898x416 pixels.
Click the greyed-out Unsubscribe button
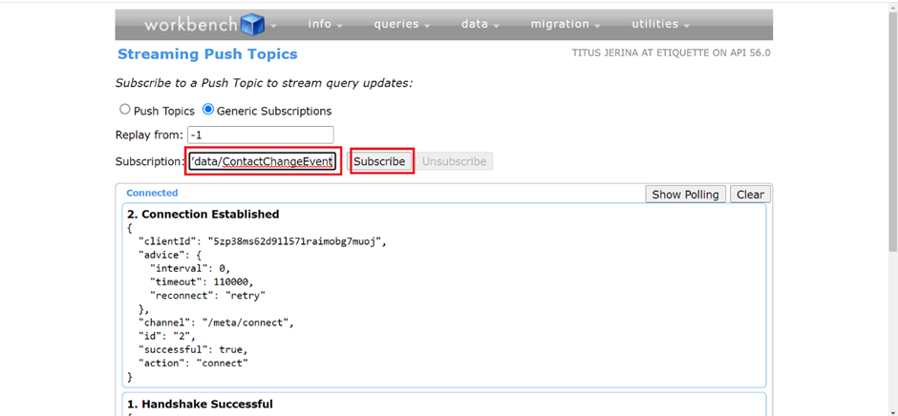click(454, 162)
